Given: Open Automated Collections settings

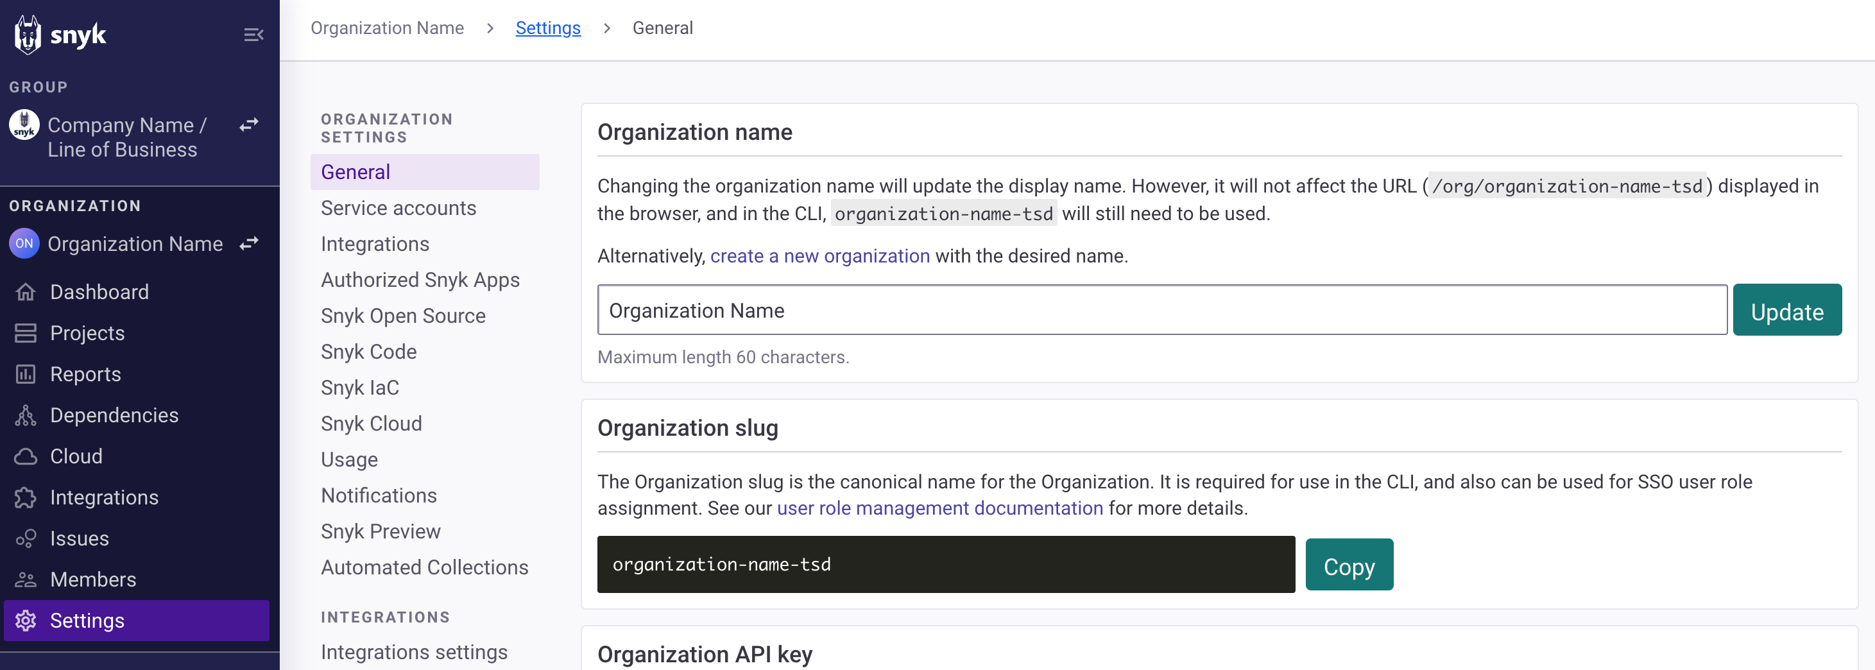Looking at the screenshot, I should tap(424, 567).
